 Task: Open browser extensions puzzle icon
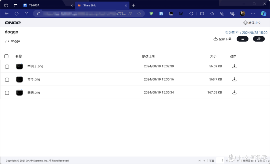pos(191,14)
